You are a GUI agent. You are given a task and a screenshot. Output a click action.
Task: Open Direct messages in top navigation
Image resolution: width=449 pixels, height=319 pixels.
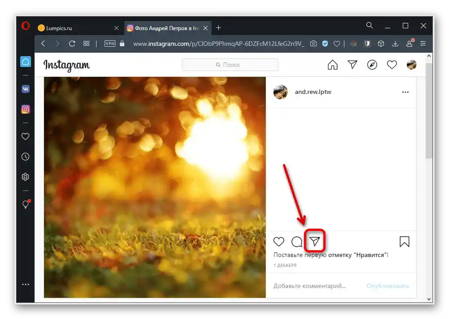point(352,65)
